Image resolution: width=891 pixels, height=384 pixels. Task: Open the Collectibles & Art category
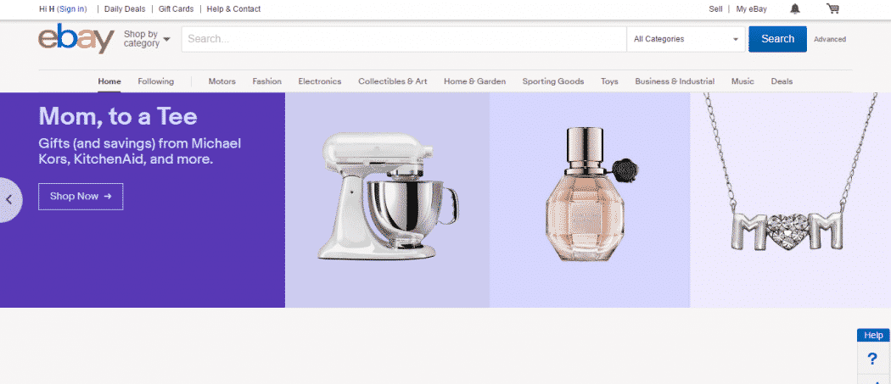(x=393, y=81)
